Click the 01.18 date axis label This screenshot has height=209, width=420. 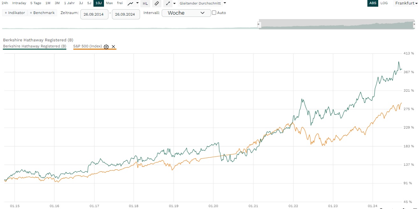[x=134, y=206]
